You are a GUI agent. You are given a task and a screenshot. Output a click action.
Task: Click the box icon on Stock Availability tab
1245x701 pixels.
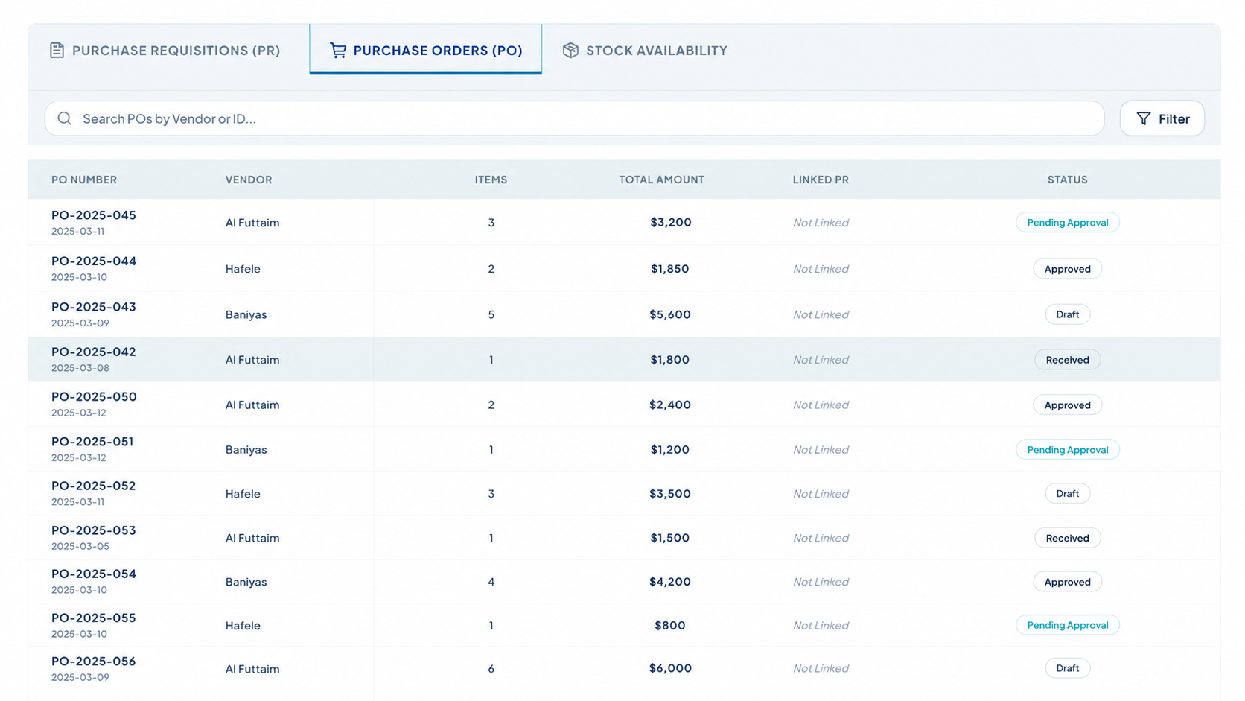click(570, 51)
